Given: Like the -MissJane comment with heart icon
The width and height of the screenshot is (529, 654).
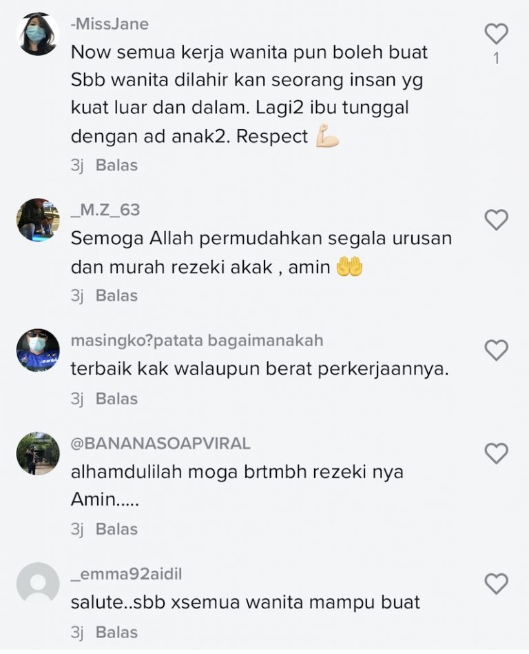Looking at the screenshot, I should [x=497, y=33].
